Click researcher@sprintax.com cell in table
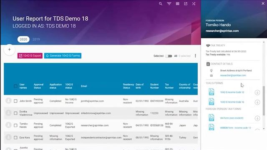This screenshot has height=150, width=267. pyautogui.click(x=95, y=125)
